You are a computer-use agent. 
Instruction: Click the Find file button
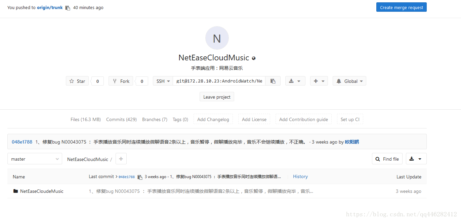coord(387,159)
